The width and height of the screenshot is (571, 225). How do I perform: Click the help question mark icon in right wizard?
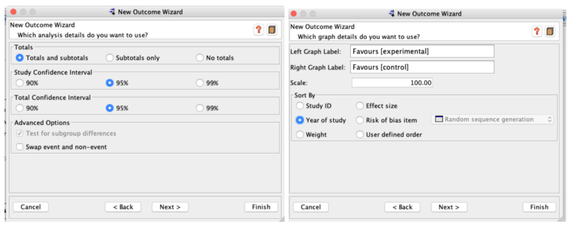tap(537, 31)
